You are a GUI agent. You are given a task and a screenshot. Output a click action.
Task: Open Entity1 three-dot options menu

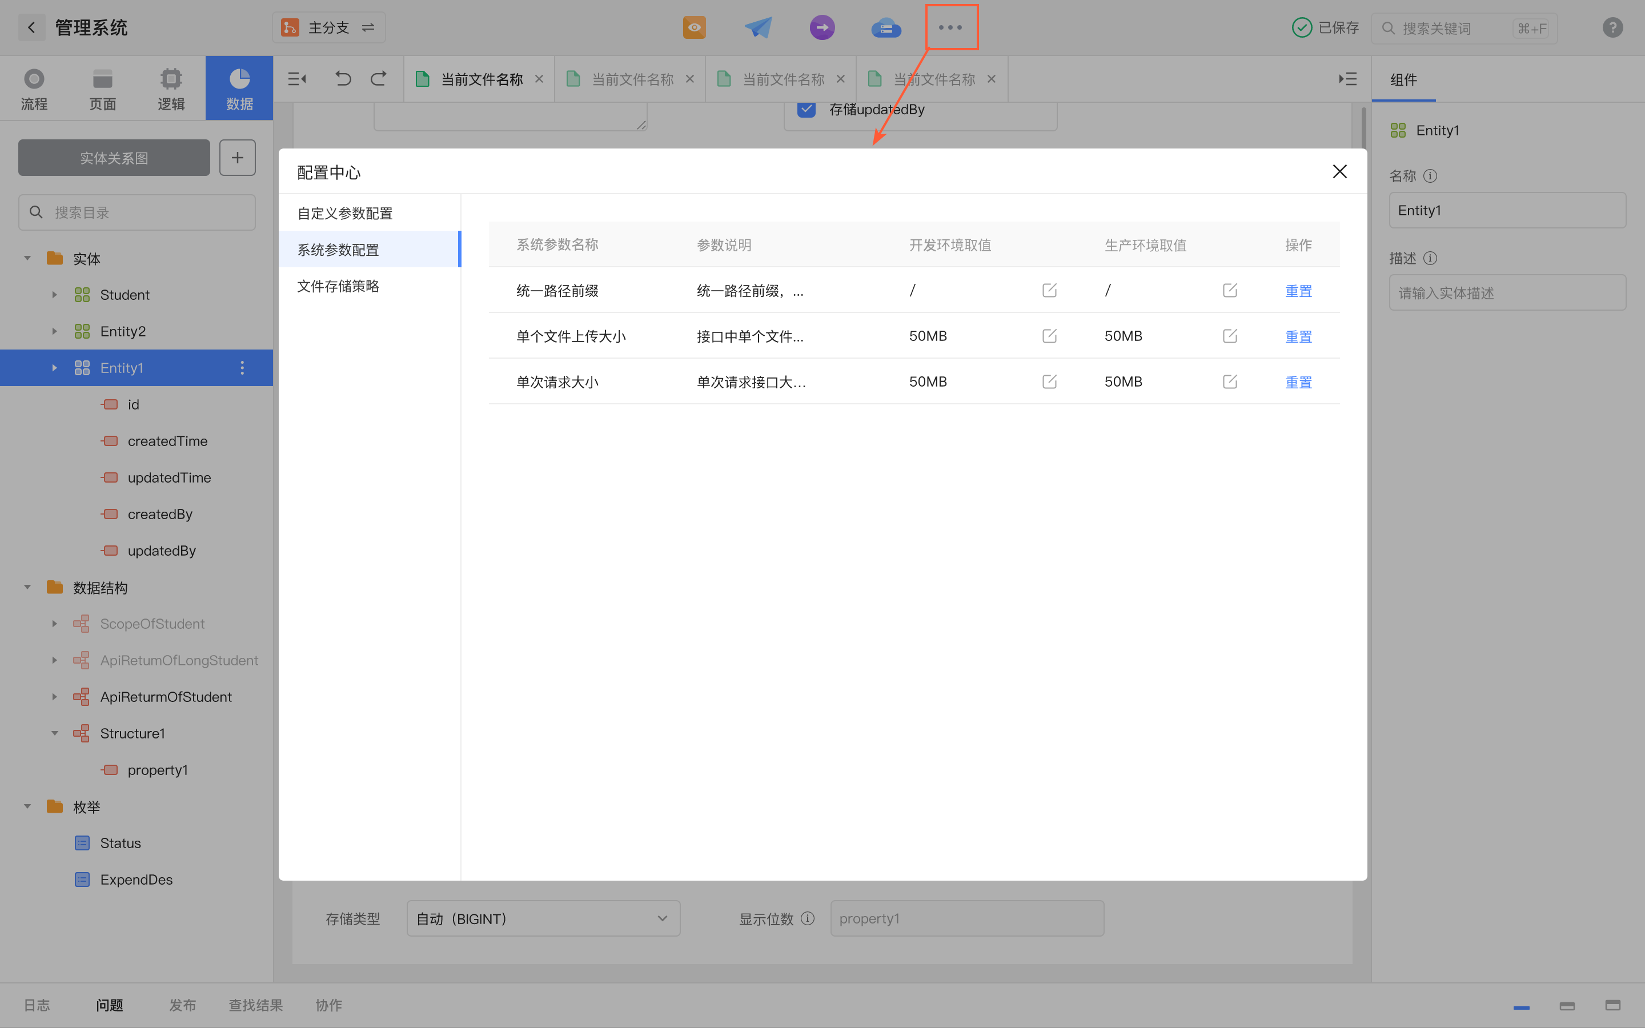(242, 368)
